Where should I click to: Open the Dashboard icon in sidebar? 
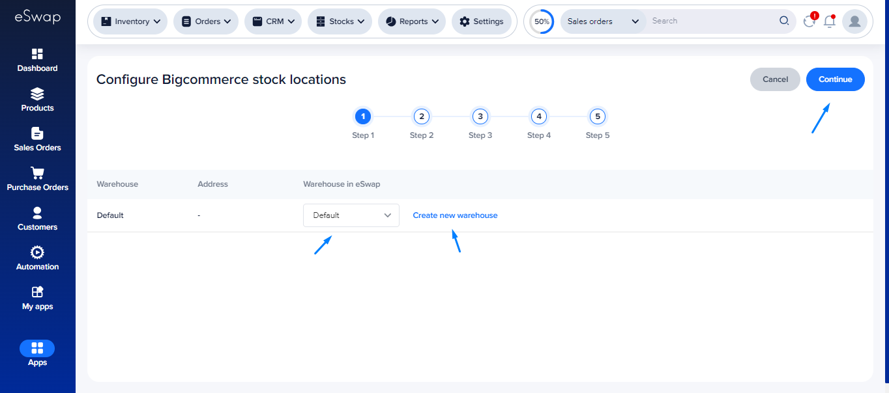pyautogui.click(x=37, y=54)
